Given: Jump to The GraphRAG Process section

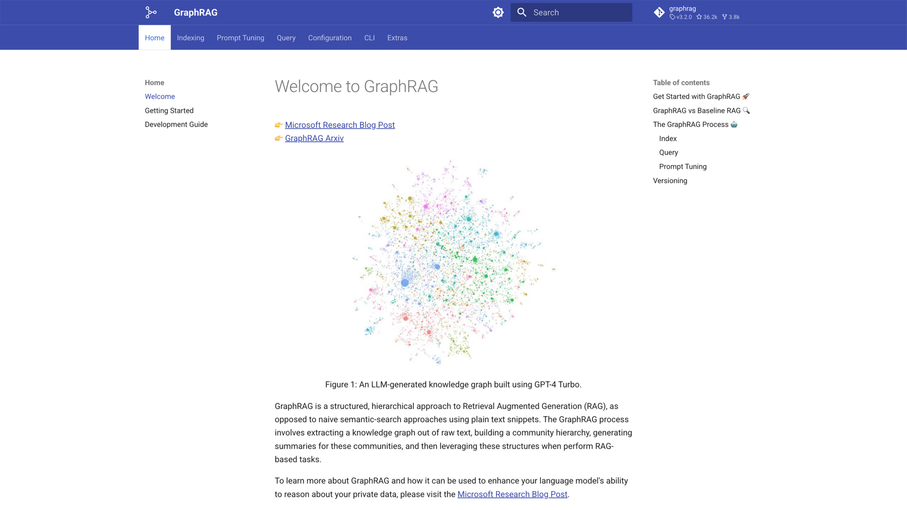Looking at the screenshot, I should tap(695, 124).
